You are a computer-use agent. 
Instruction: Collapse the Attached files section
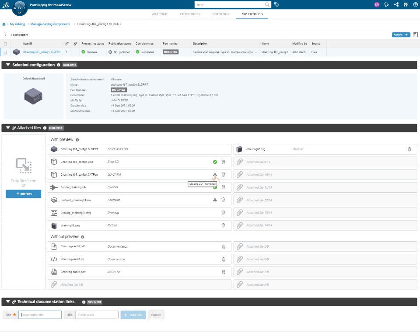[x=8, y=128]
